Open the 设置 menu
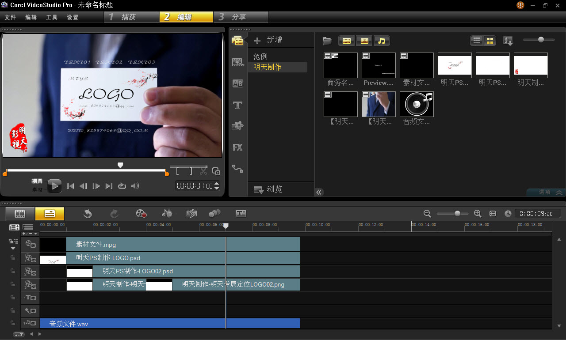The image size is (566, 340). [73, 17]
